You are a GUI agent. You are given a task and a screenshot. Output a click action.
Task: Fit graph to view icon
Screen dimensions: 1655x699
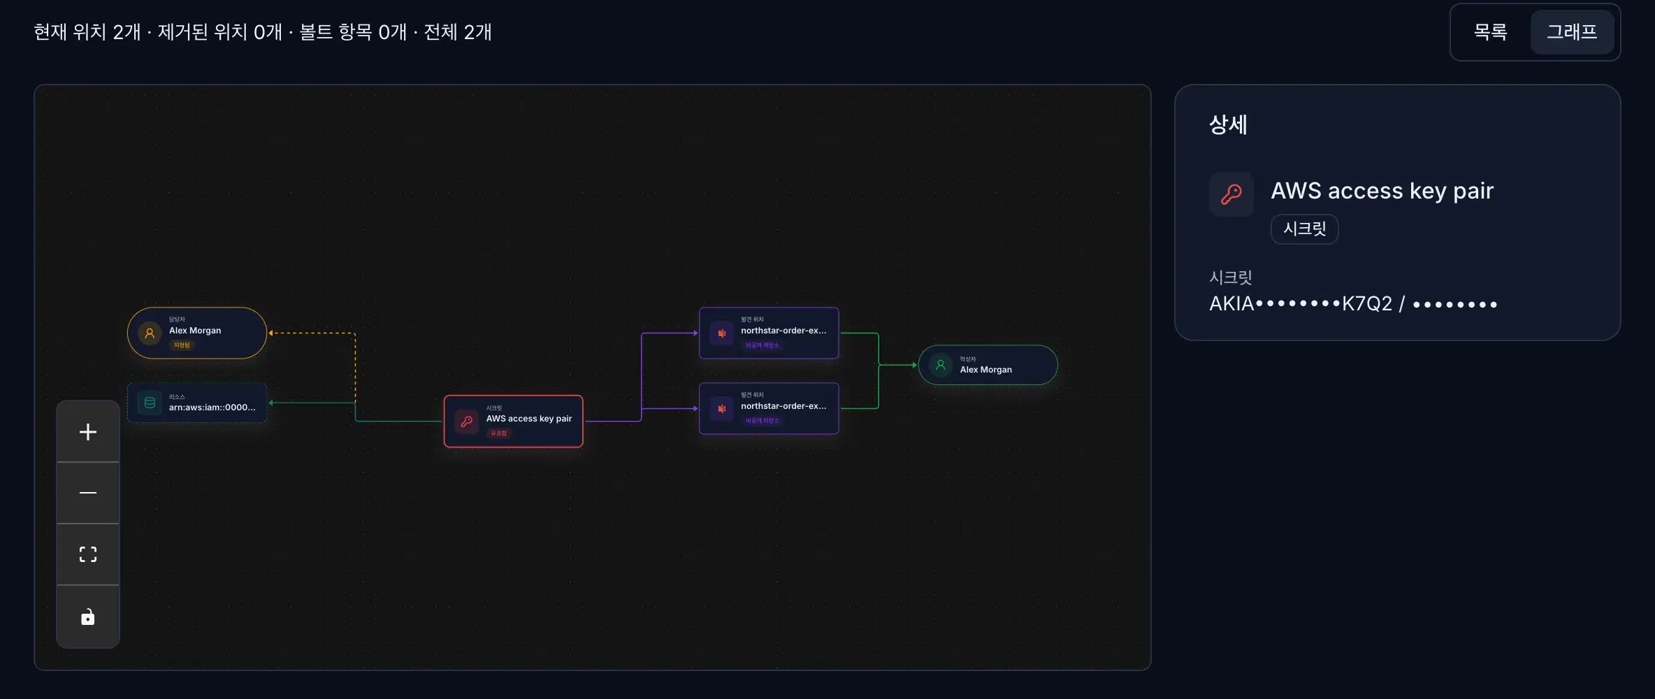[88, 554]
